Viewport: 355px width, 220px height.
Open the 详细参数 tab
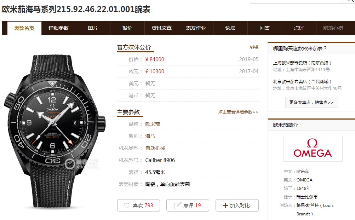[x=59, y=28]
